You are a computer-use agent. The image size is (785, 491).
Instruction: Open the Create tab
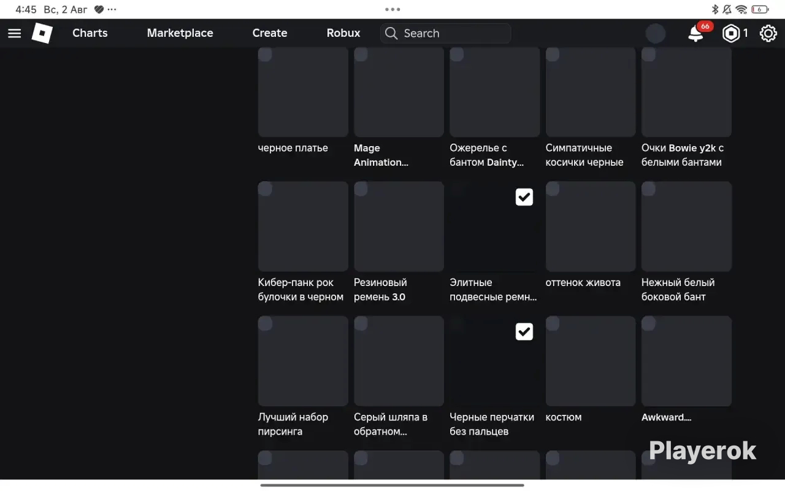pyautogui.click(x=270, y=33)
